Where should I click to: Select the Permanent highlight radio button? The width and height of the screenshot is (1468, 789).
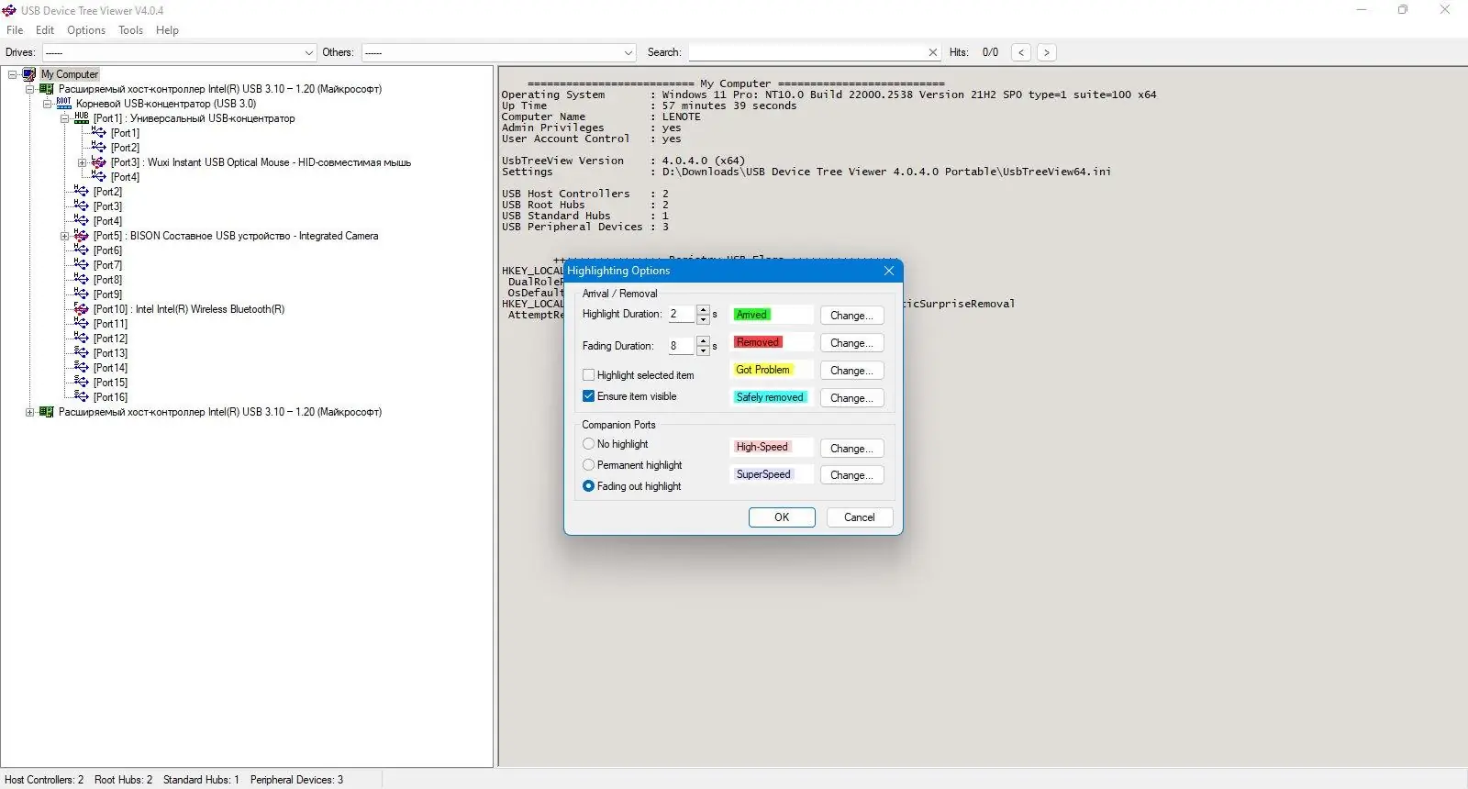pos(589,465)
